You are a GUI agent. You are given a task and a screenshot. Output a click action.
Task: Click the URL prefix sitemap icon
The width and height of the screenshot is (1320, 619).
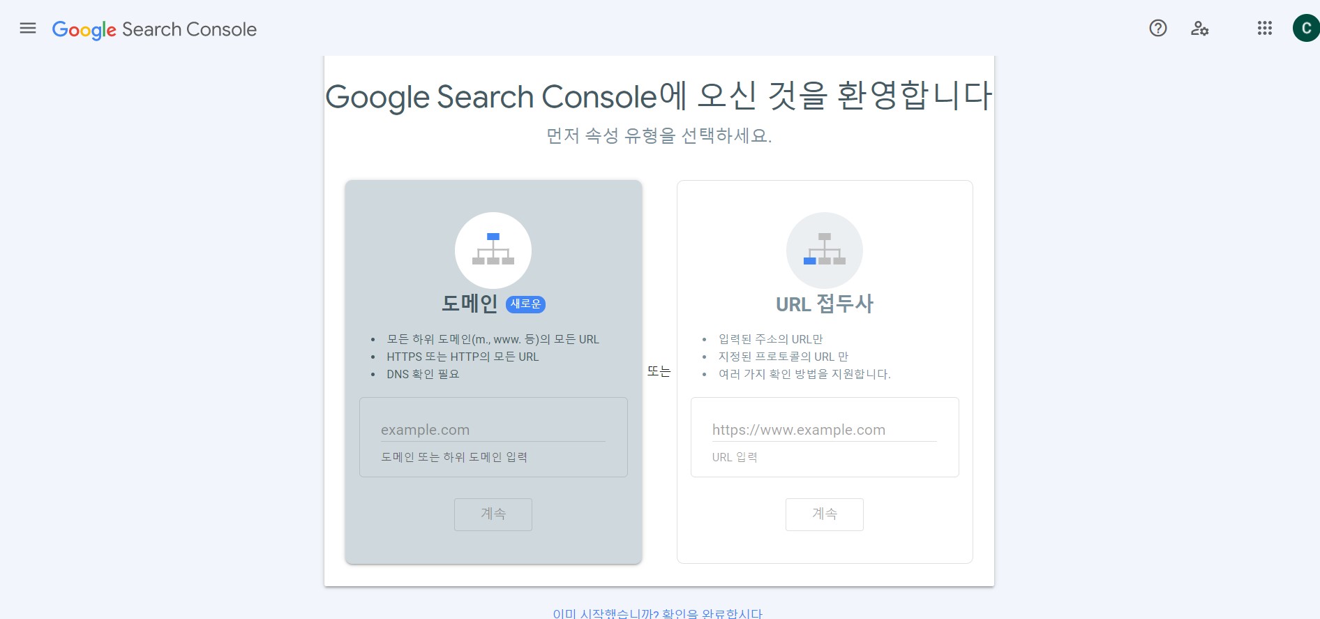pos(825,250)
